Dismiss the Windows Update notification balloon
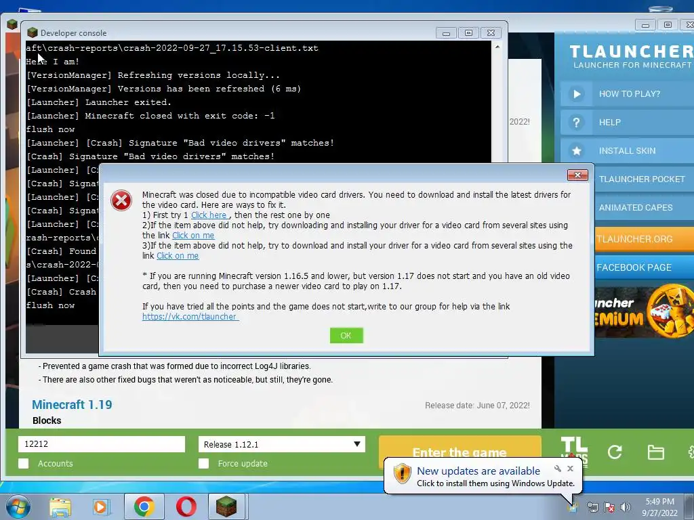This screenshot has width=694, height=520. pyautogui.click(x=571, y=469)
